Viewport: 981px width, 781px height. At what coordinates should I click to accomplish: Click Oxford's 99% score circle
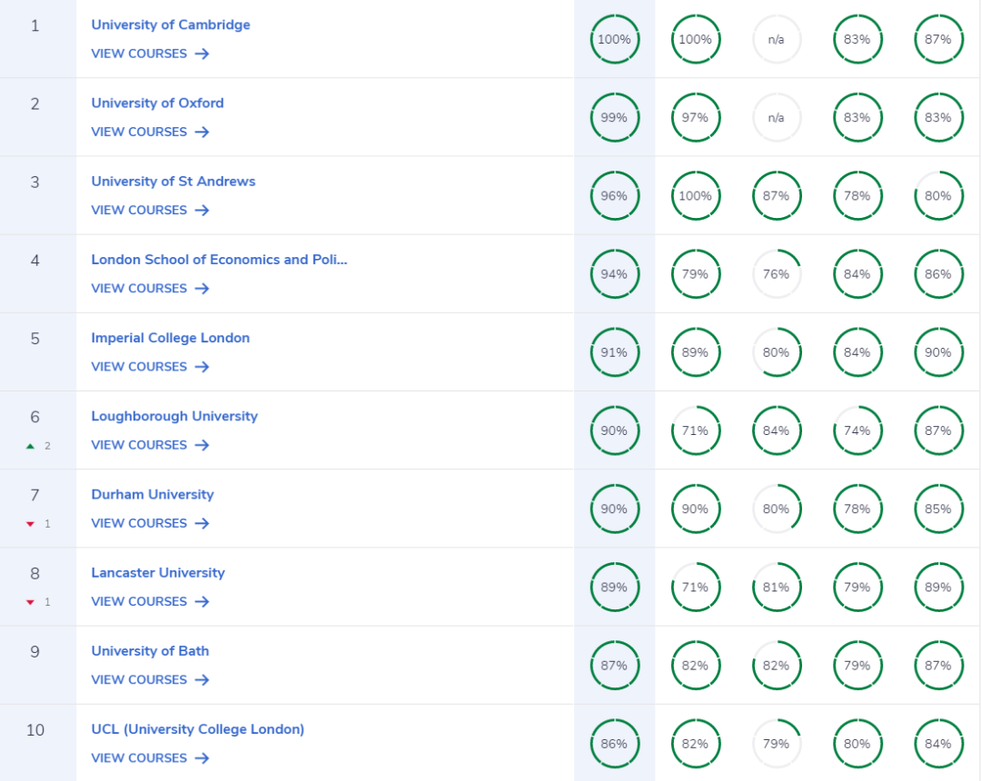click(x=614, y=117)
